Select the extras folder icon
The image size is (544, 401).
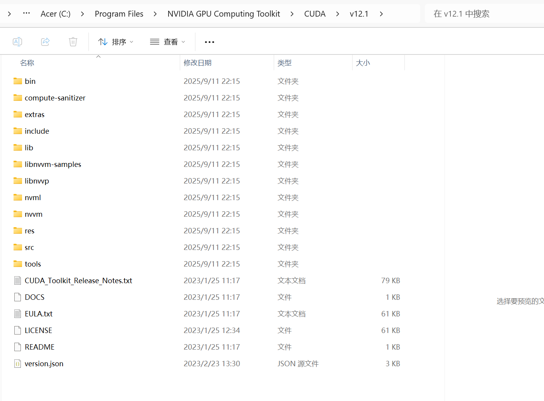(18, 114)
